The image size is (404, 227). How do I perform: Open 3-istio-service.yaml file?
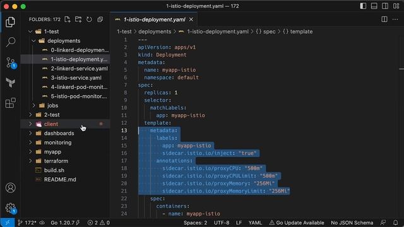(x=66, y=78)
